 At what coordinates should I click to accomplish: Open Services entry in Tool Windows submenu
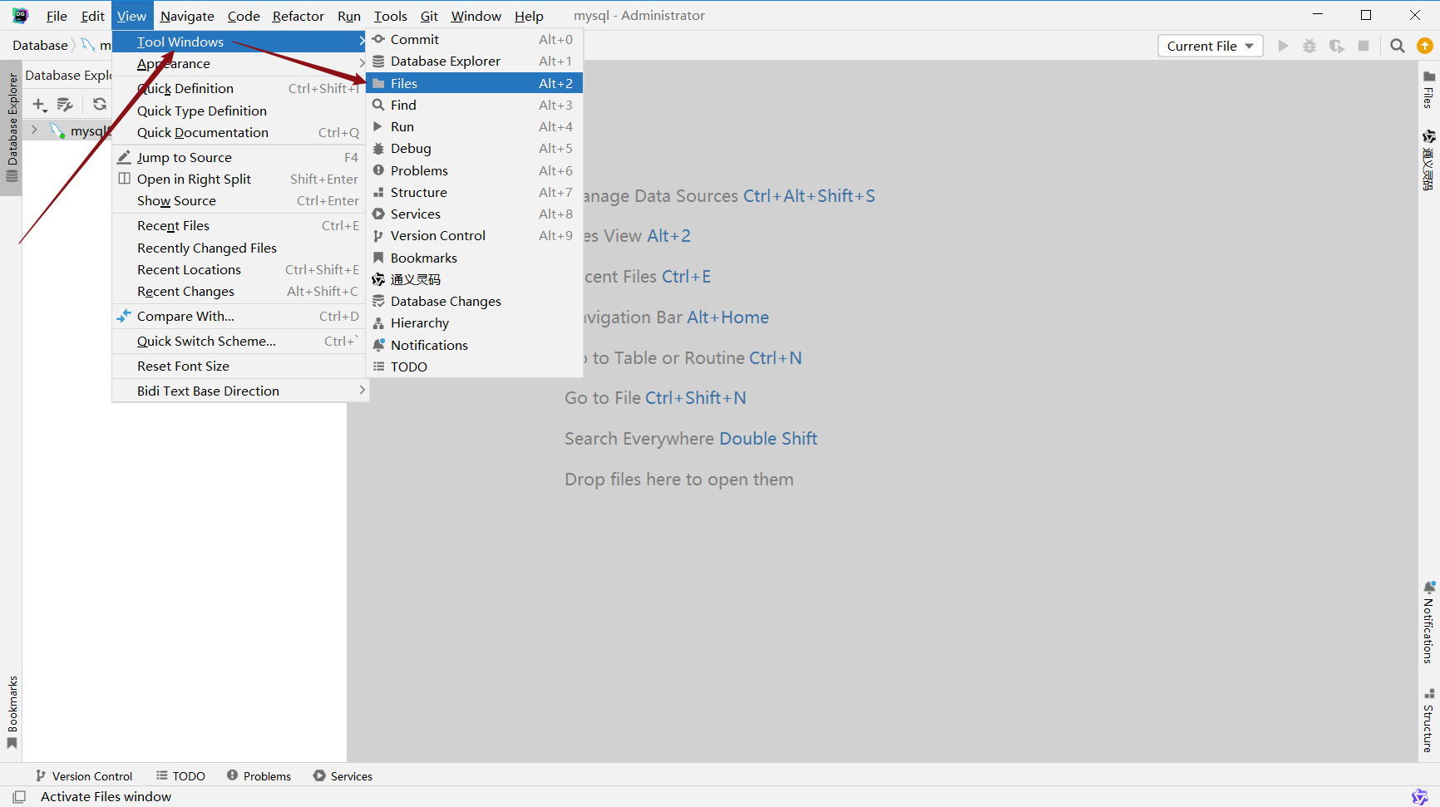[x=474, y=214]
